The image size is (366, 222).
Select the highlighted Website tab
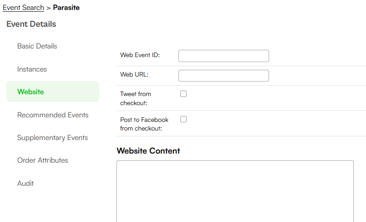point(53,92)
